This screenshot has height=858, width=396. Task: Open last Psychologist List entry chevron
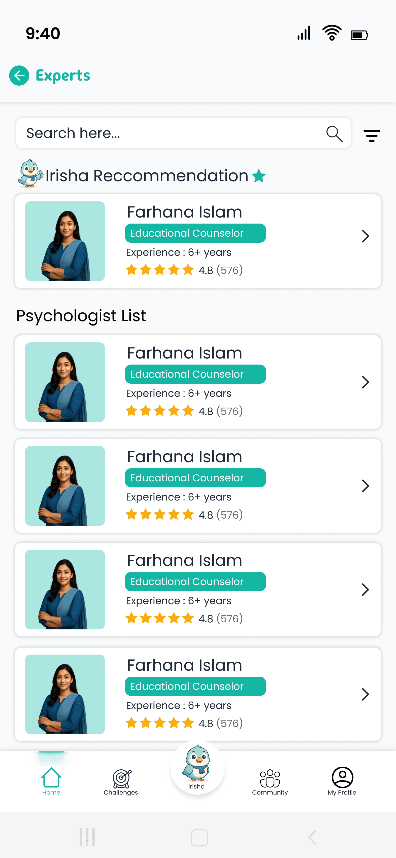click(x=365, y=694)
